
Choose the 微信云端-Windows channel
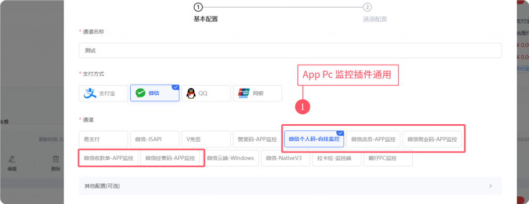(x=230, y=158)
